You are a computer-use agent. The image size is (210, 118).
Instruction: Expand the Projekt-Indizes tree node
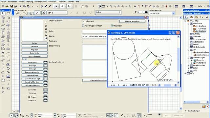click(x=188, y=66)
